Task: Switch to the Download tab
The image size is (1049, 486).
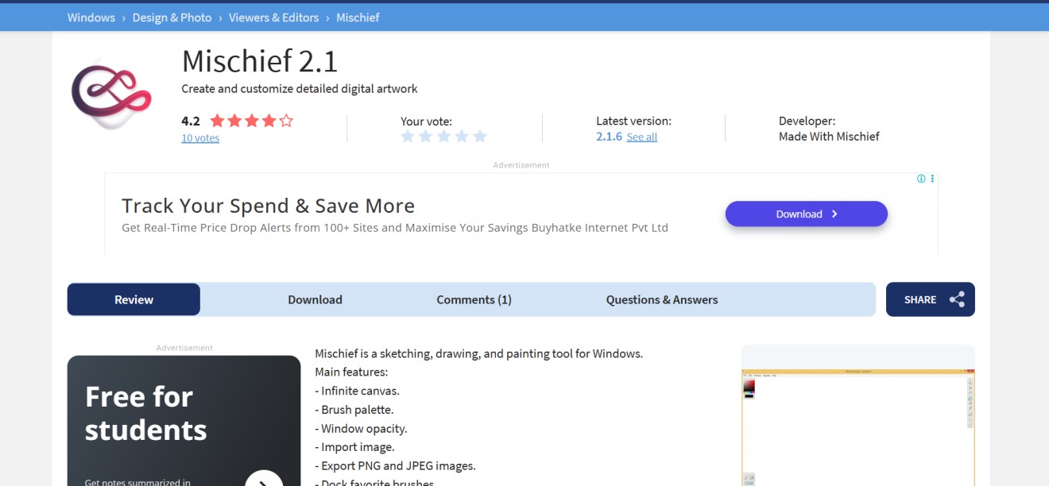Action: (x=315, y=299)
